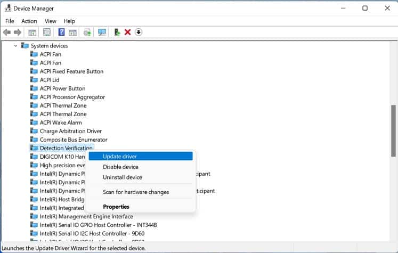Choose Disable device from the context menu
The width and height of the screenshot is (398, 253).
(141, 167)
